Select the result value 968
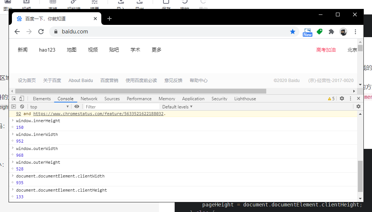 (x=20, y=155)
